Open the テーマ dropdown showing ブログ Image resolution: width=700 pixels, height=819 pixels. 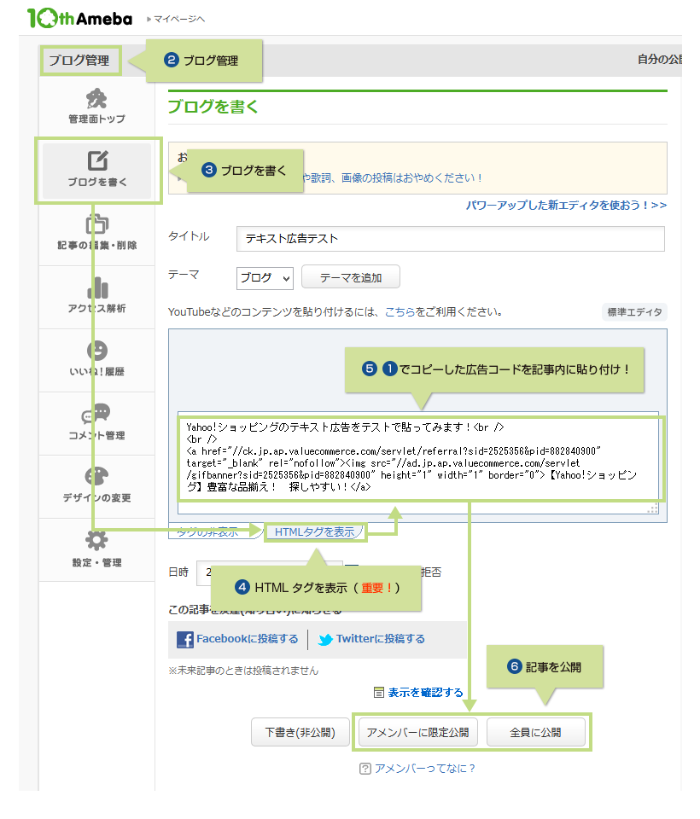[265, 278]
